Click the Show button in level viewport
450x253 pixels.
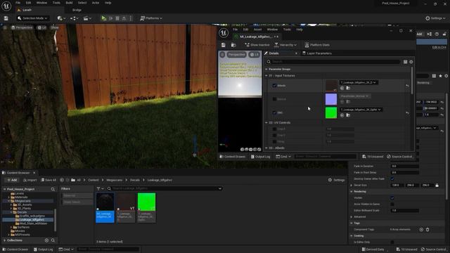point(55,27)
